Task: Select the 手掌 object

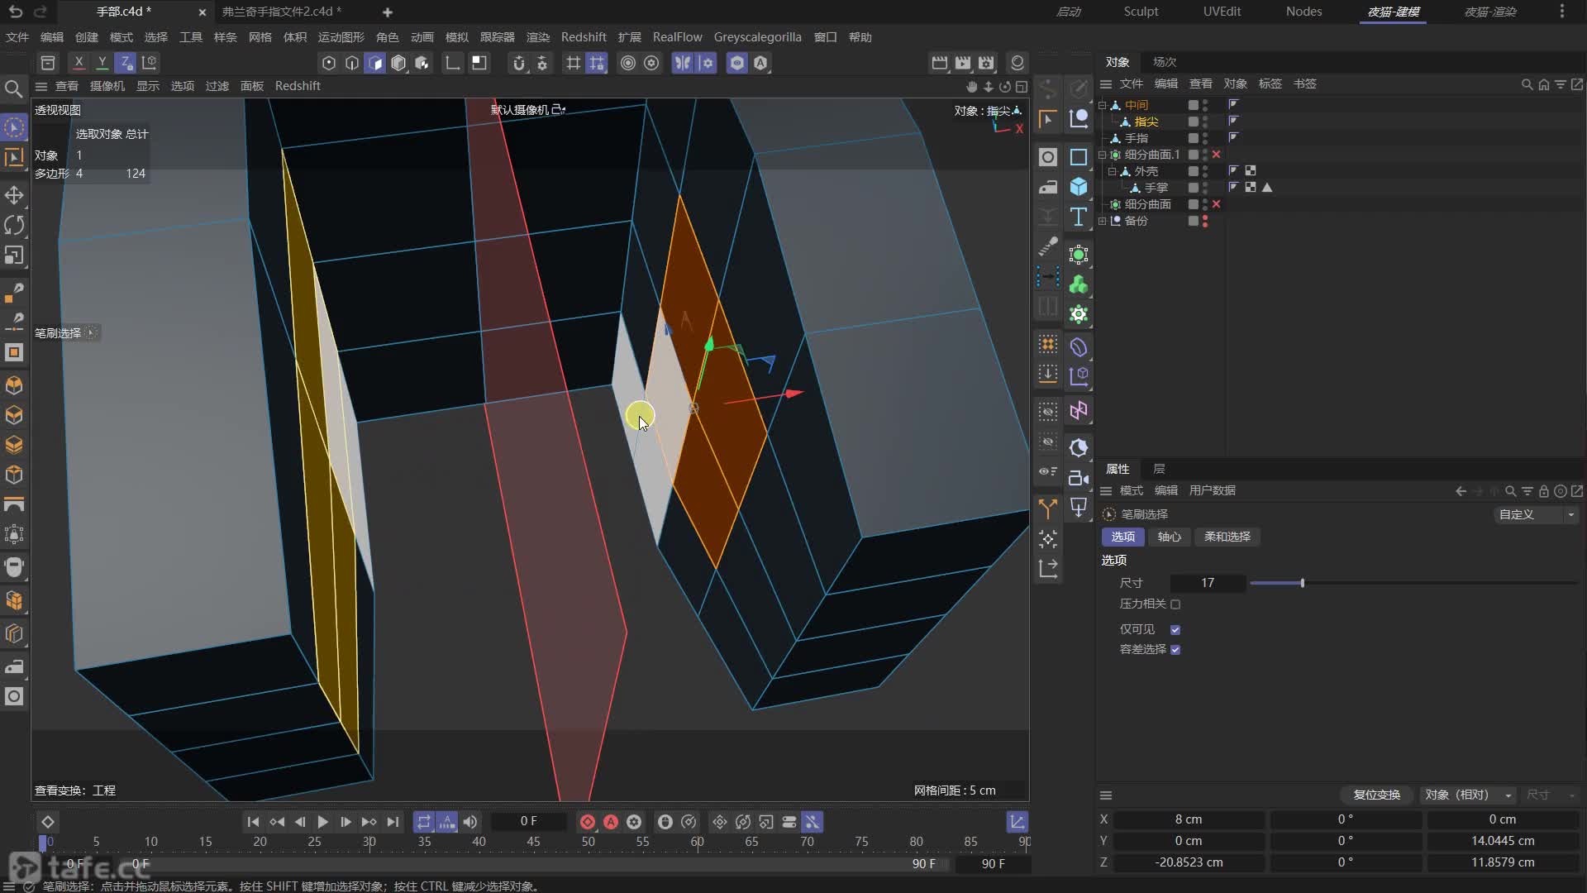Action: tap(1156, 188)
